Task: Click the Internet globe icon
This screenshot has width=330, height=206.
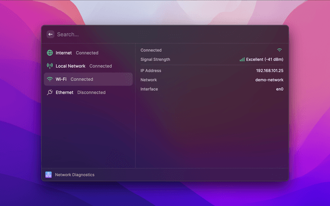Action: coord(50,53)
